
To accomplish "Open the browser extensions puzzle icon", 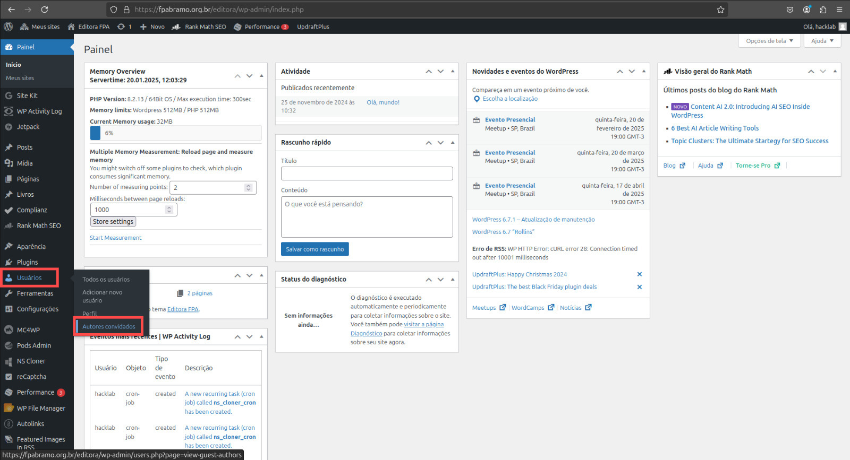I will pyautogui.click(x=823, y=10).
